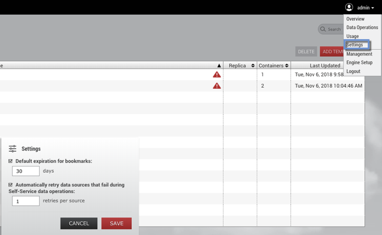The image size is (382, 235).
Task: Click the first row's red warning icon
Action: [x=217, y=75]
